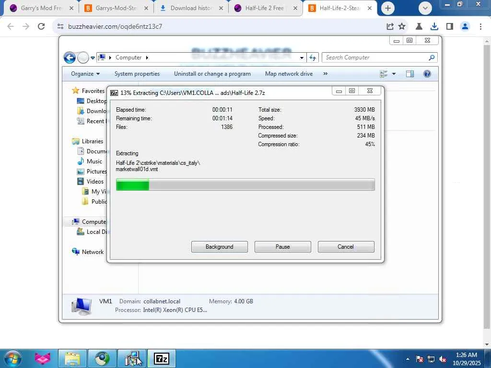
Task: Click the site information icon in URL bar
Action: (60, 27)
